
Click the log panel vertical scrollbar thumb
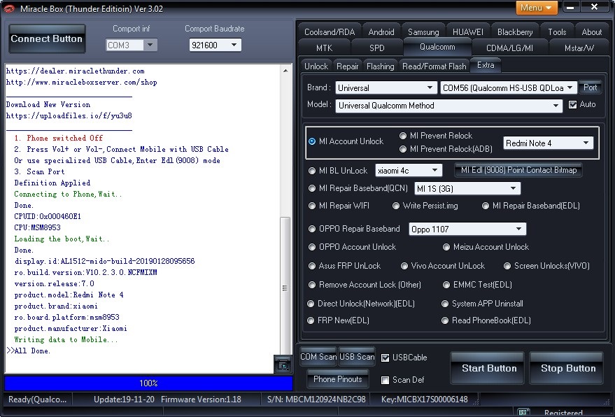click(x=285, y=286)
